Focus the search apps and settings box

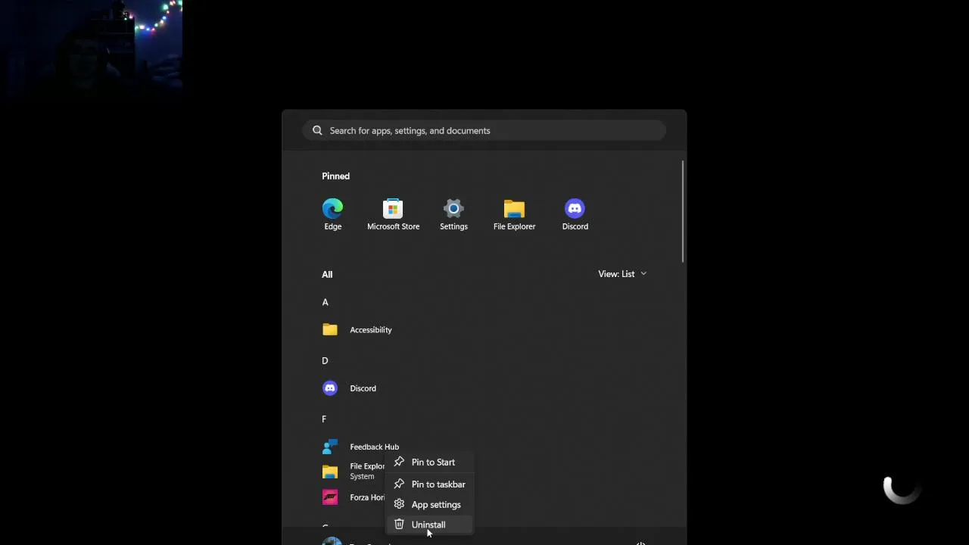point(484,130)
